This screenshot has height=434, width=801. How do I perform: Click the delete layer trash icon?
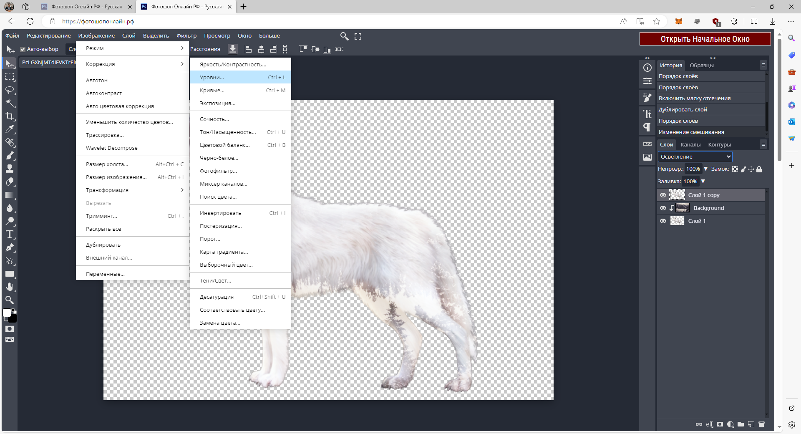point(761,424)
